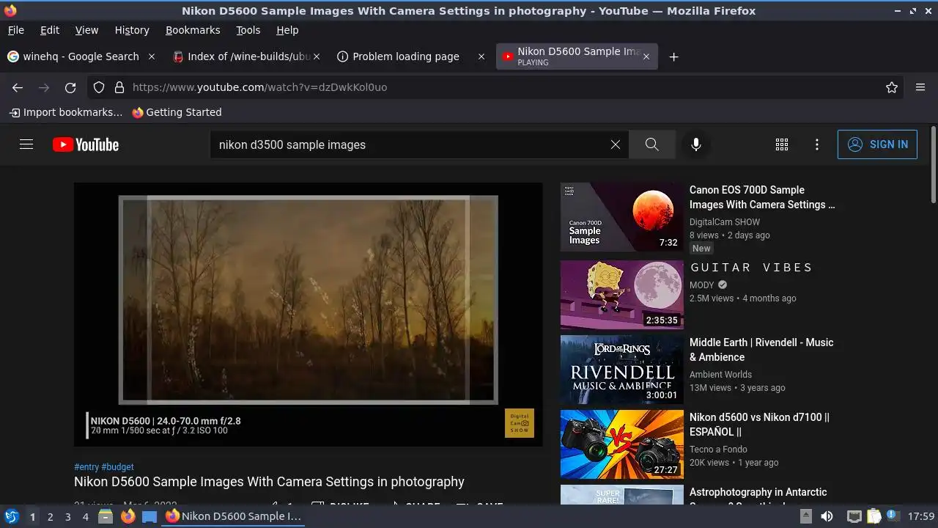Start voice search with the microphone

coord(696,144)
